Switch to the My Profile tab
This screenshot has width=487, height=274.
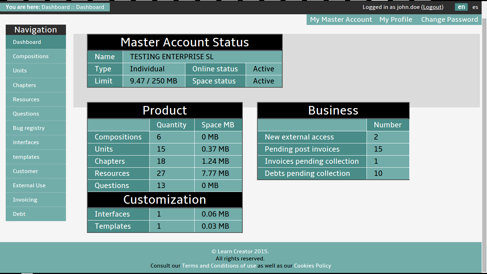coord(396,20)
